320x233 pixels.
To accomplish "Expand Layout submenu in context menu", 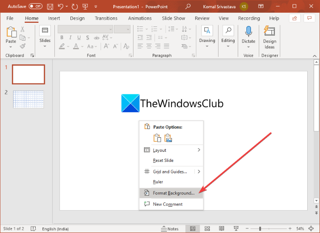I will 199,150.
